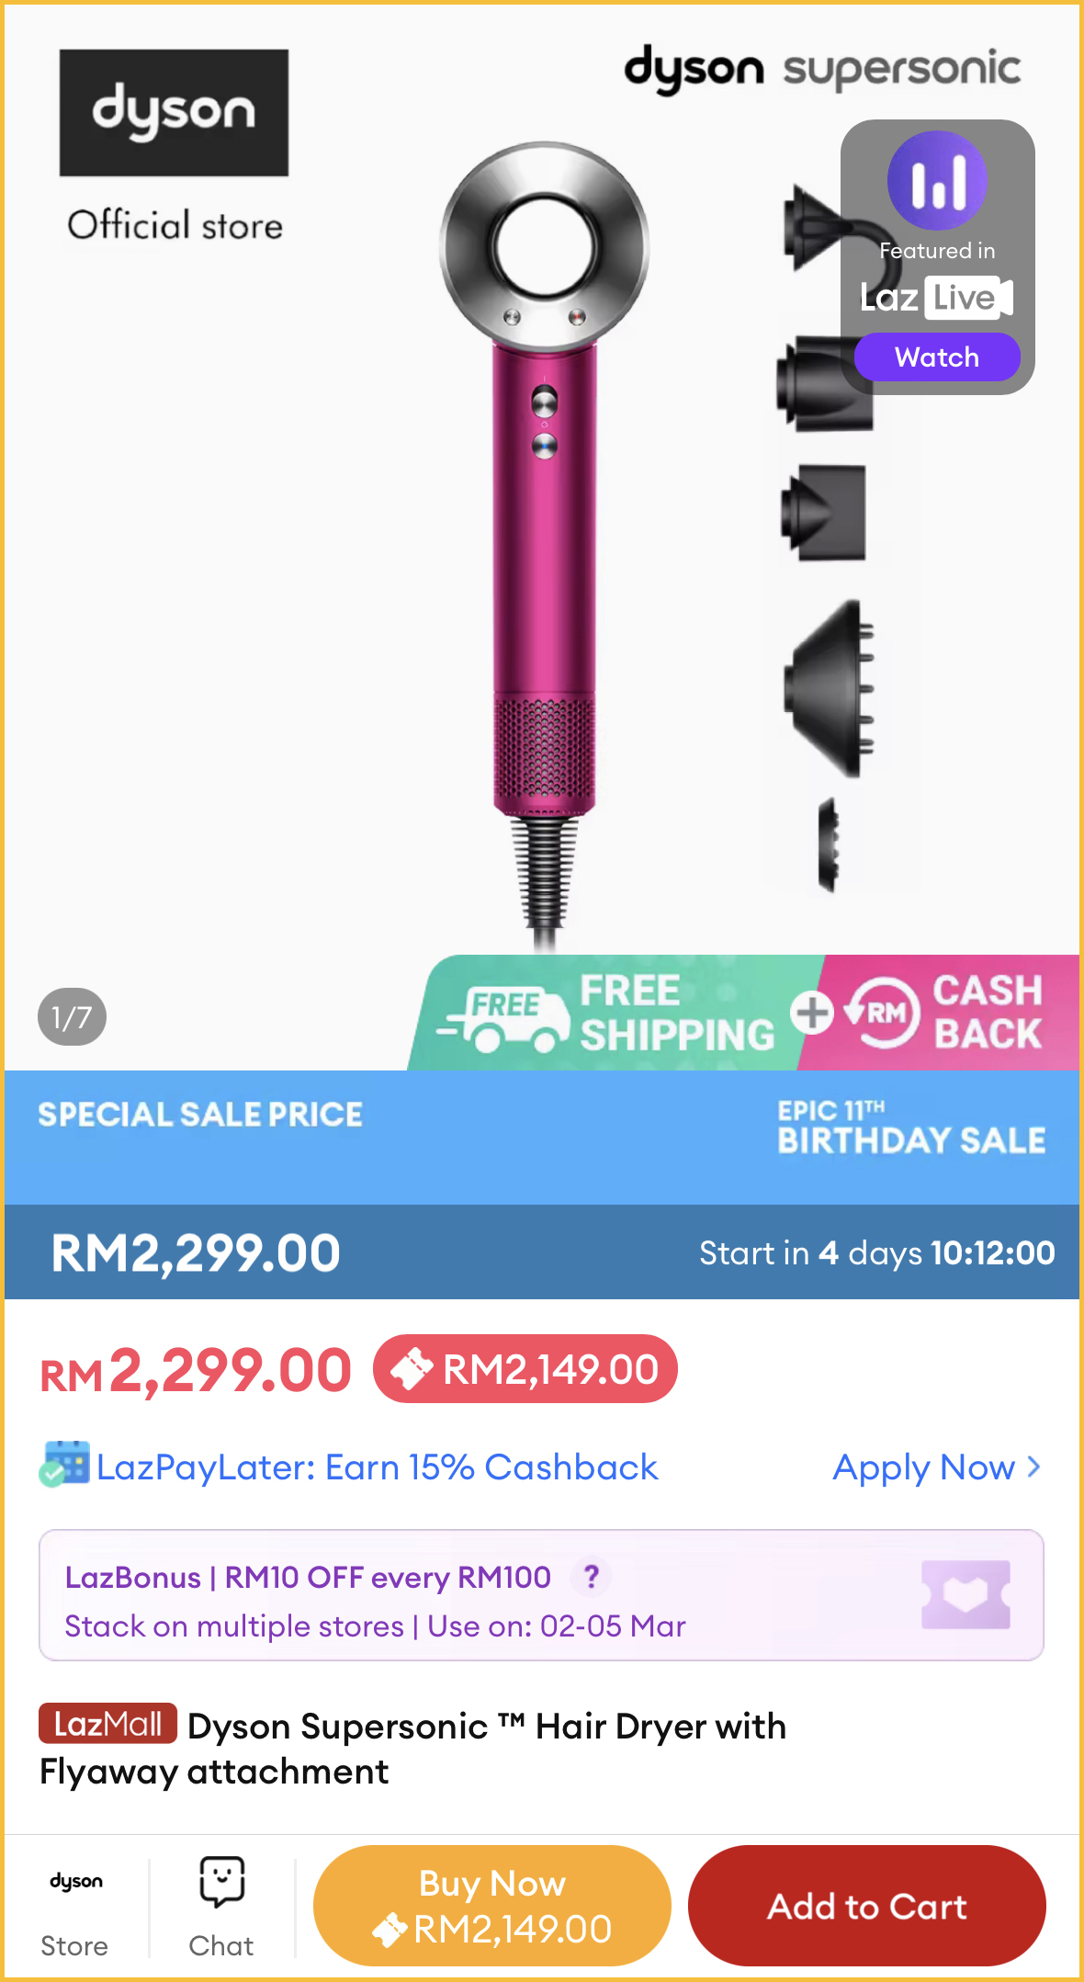Tap the LazPayLater calendar icon

coord(64,1464)
